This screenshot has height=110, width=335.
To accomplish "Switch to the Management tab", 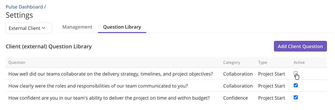I will (77, 27).
